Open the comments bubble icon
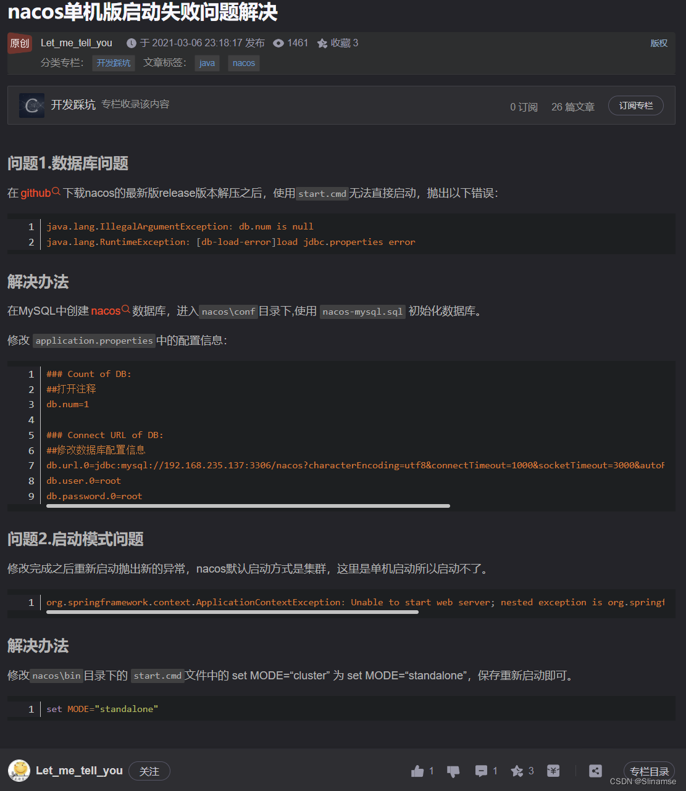This screenshot has width=686, height=791. (481, 771)
